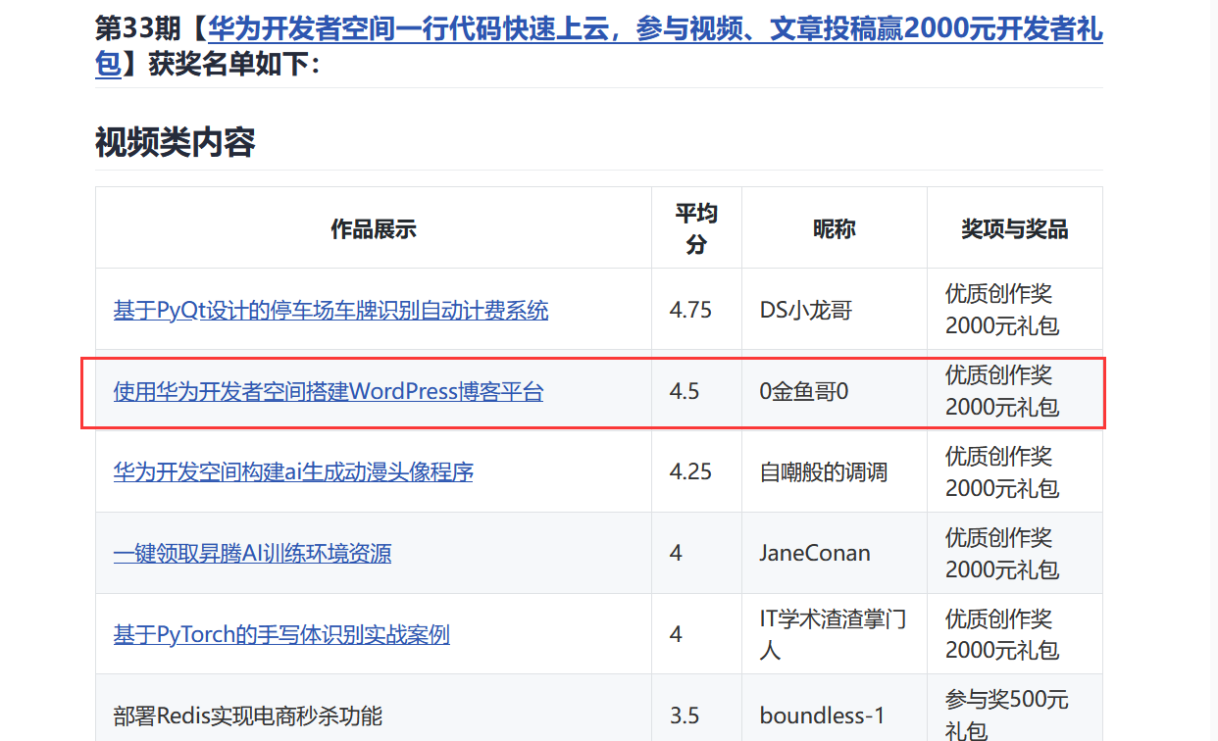Select nickname JaneConan
This screenshot has height=741, width=1218.
(x=815, y=553)
